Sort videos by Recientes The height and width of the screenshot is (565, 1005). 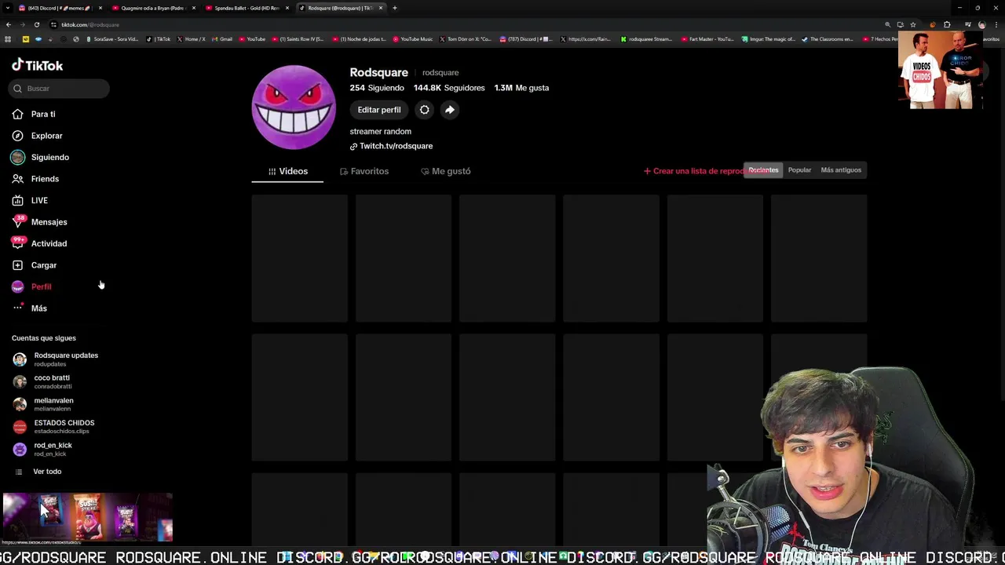[x=763, y=170]
